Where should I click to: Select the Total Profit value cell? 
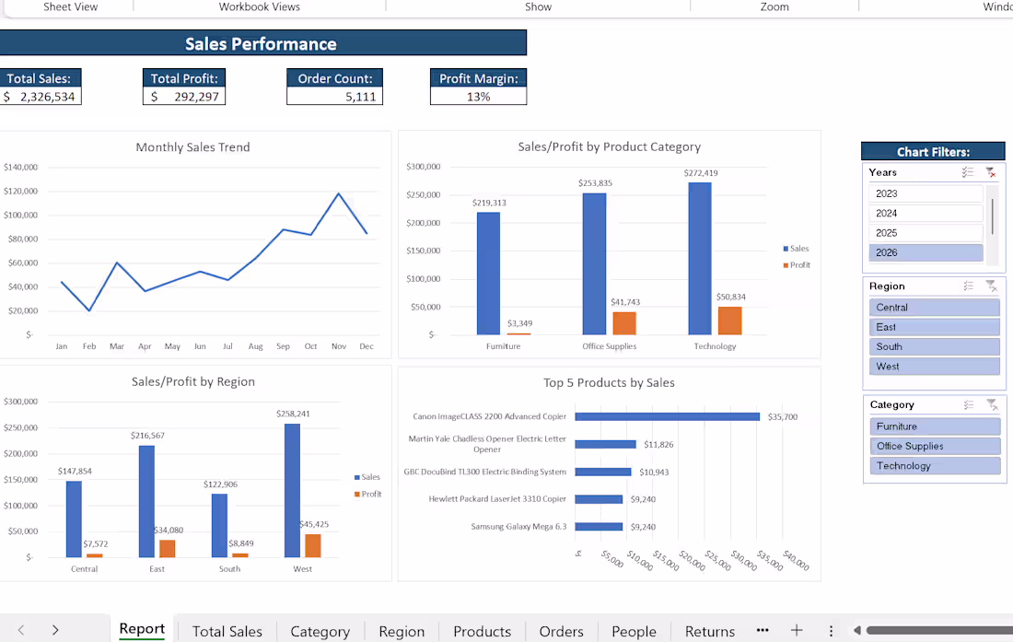(x=184, y=96)
